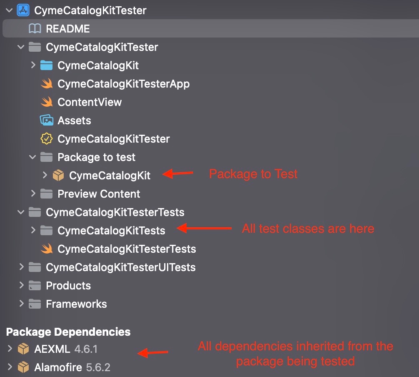Open the CymeCatalogKitTesterTests Swift file

pos(127,249)
